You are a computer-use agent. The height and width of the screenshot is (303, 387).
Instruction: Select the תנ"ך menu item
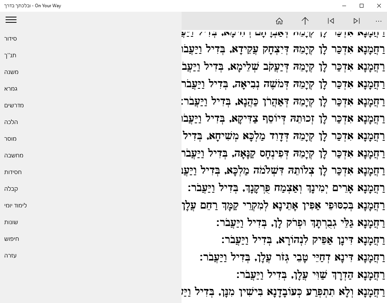pos(10,55)
